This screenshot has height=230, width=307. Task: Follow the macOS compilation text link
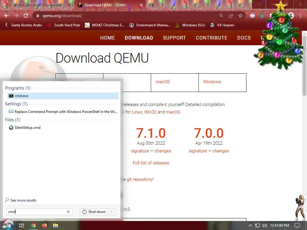pos(173,112)
